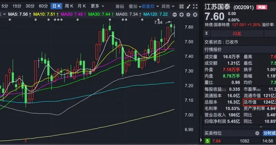Image resolution: width=276 pixels, height=145 pixels.
Task: Open the 分时成交 tick trades button
Action: point(269,133)
